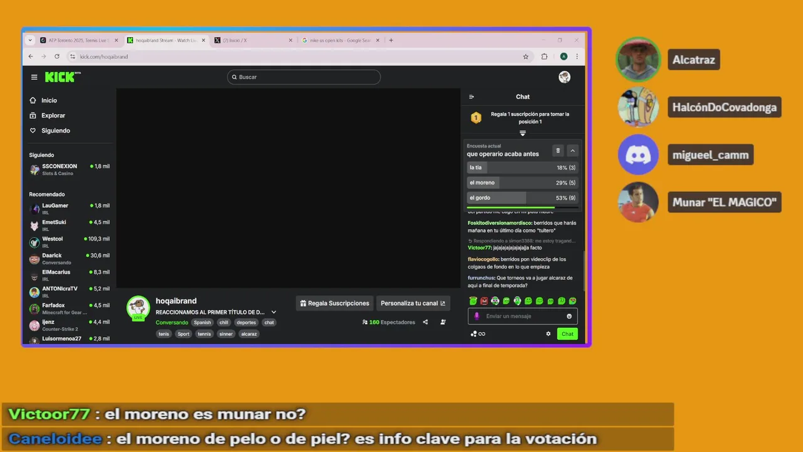Open Explorar in the sidebar
Viewport: 803px width, 452px height.
point(48,116)
